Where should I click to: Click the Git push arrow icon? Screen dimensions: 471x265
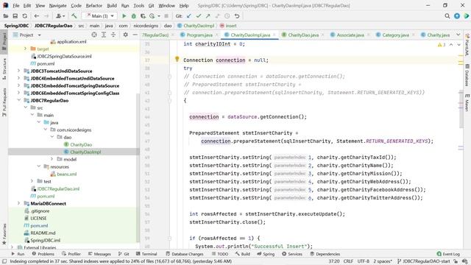(208, 16)
